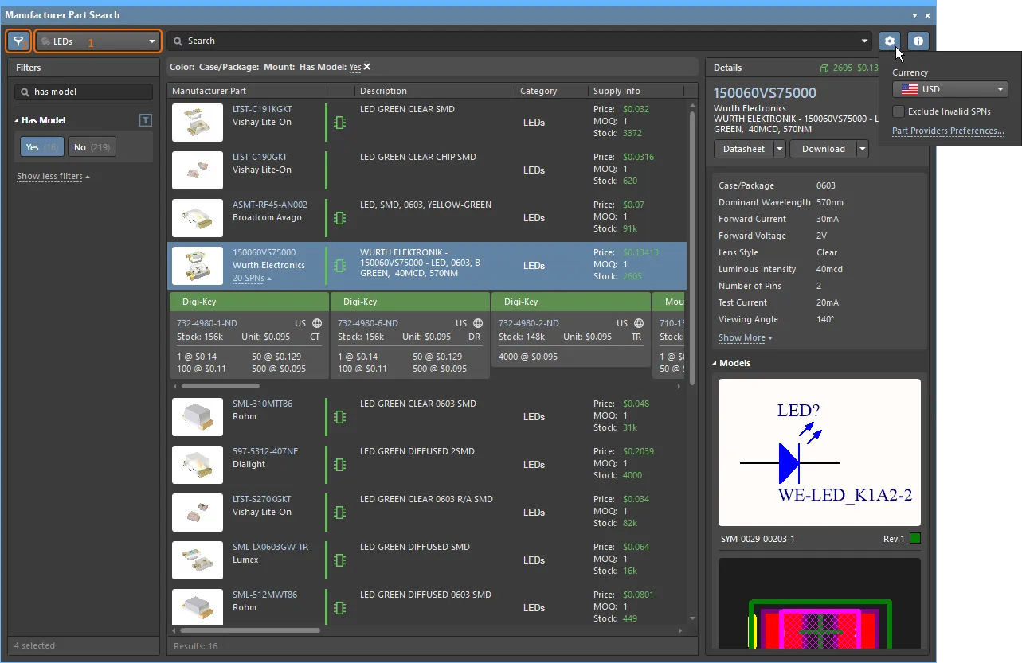Click the SPN count icon in Details header
This screenshot has height=663, width=1022.
pyautogui.click(x=824, y=68)
